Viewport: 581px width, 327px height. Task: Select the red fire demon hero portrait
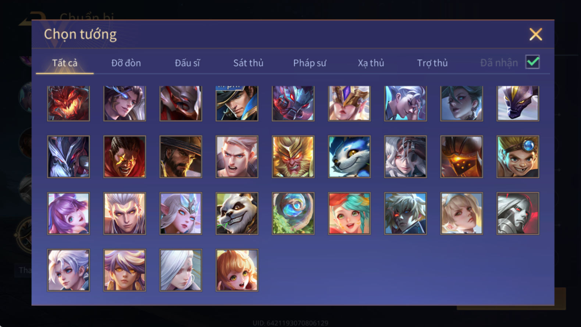pyautogui.click(x=68, y=103)
